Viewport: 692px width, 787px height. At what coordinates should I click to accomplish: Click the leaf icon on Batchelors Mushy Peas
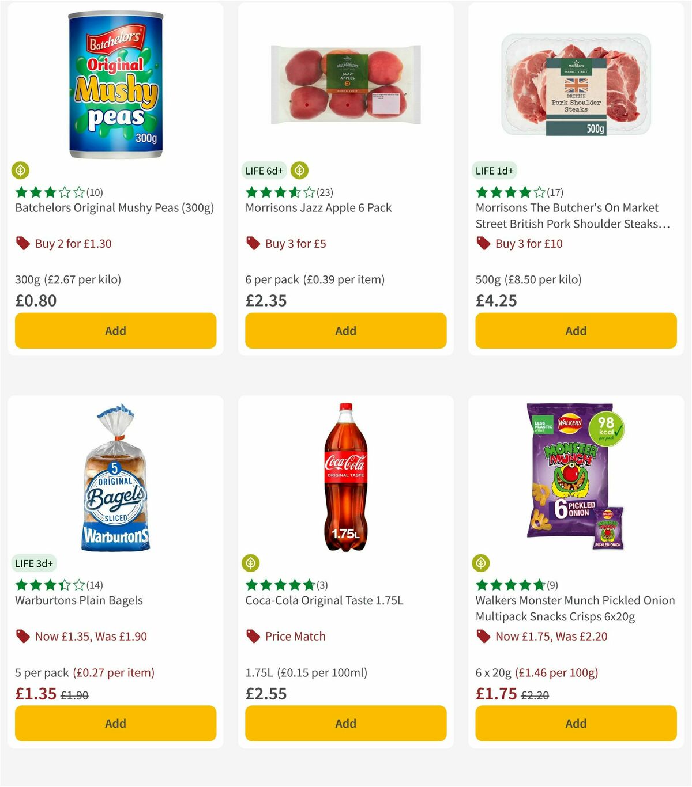[x=21, y=171]
